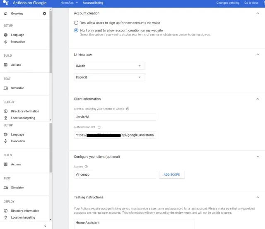Click info icon of Directory information, lower sidebar copy
Viewport: 265px width, 229px height.
5,211
